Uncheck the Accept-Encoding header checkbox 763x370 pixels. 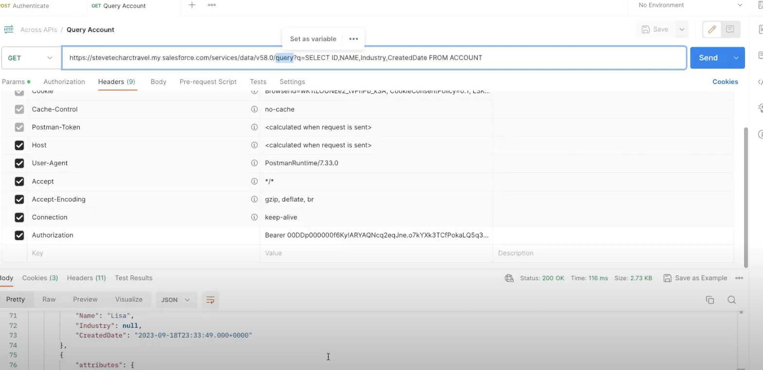coord(19,199)
